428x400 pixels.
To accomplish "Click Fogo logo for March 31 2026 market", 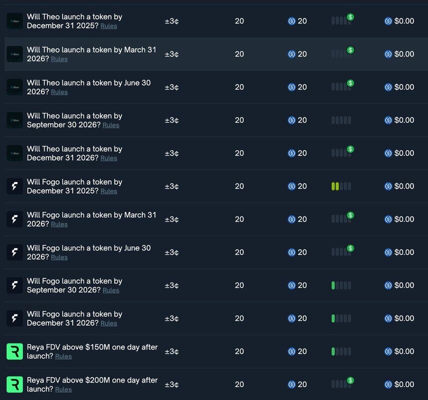I will pos(14,219).
